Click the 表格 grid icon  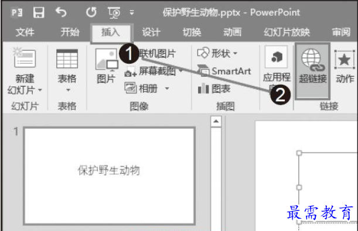pos(67,59)
